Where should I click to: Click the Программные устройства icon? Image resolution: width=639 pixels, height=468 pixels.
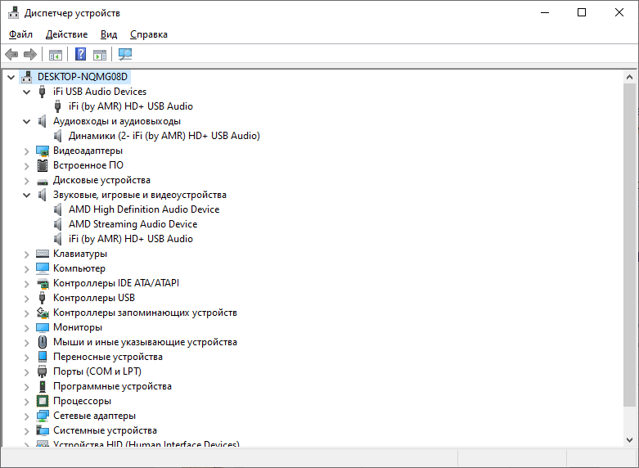[x=43, y=386]
